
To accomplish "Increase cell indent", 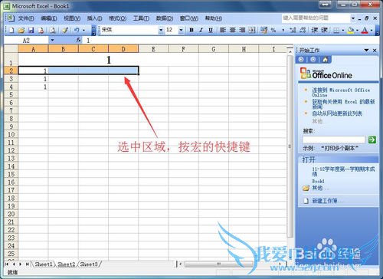I will coord(324,30).
